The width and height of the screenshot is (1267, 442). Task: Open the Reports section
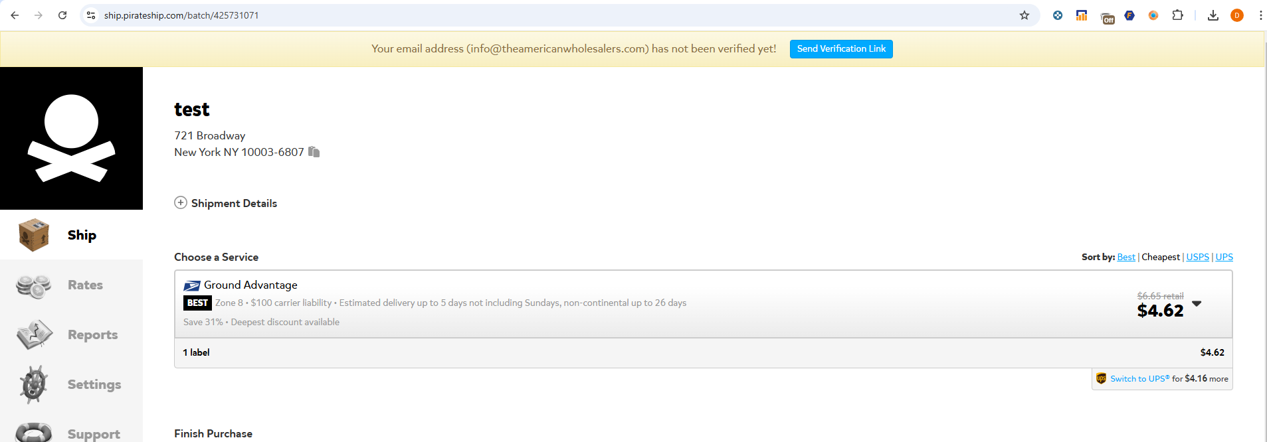pyautogui.click(x=92, y=334)
